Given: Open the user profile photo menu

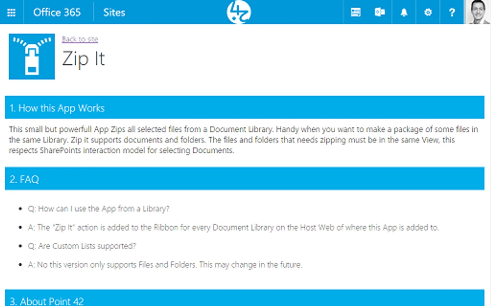Looking at the screenshot, I should (478, 12).
